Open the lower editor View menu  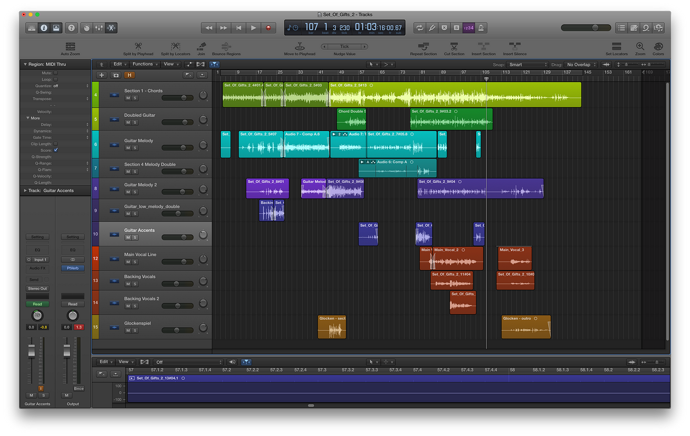(126, 362)
